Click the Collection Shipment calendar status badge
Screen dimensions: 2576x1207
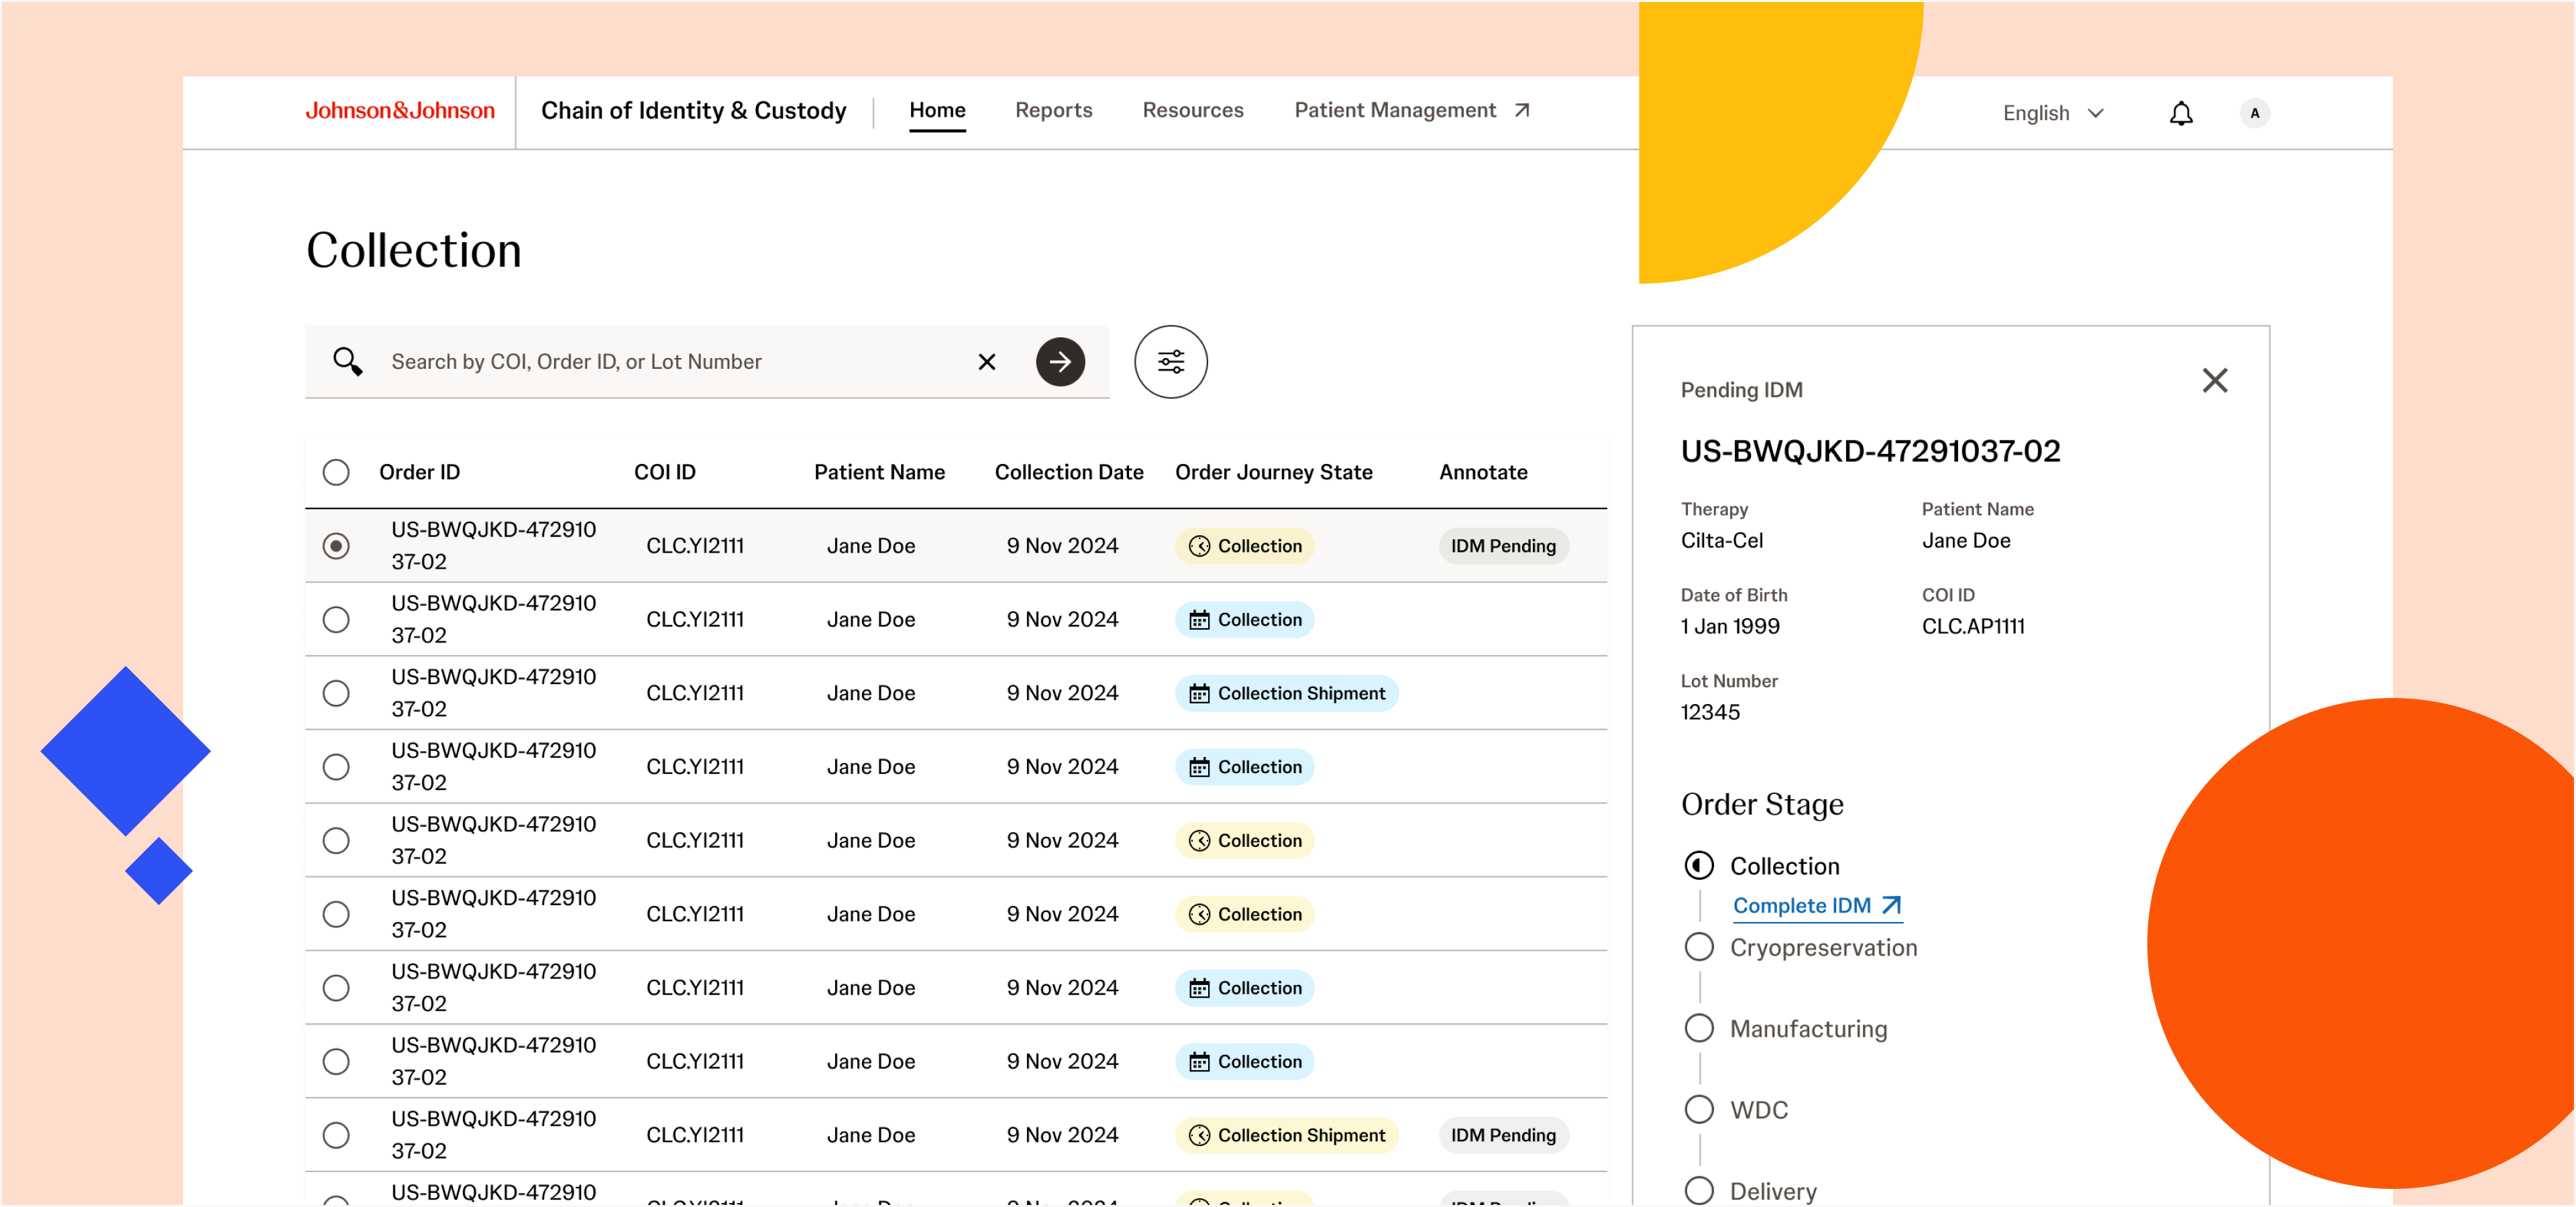click(x=1286, y=693)
